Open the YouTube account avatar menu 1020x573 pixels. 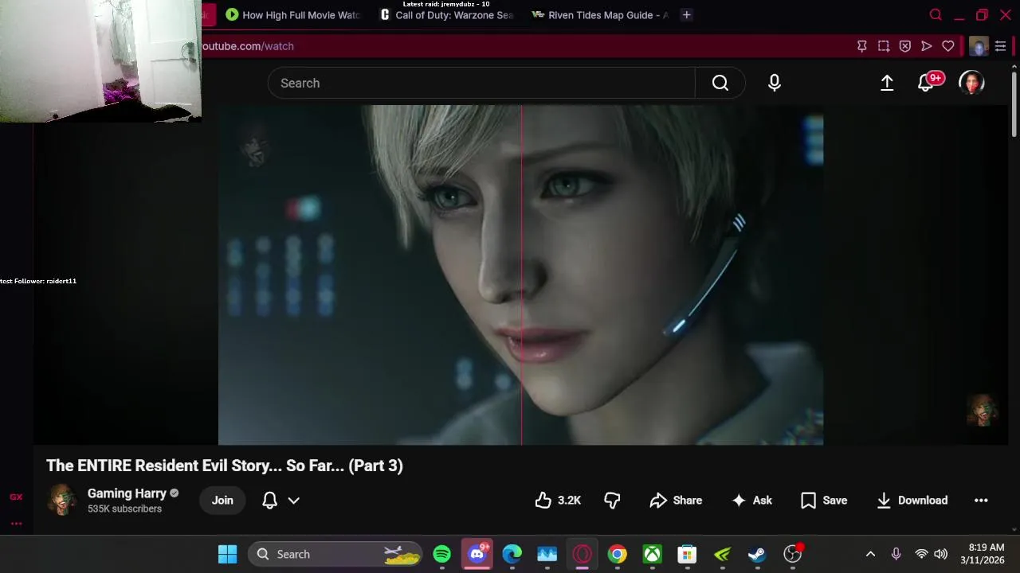pyautogui.click(x=971, y=83)
